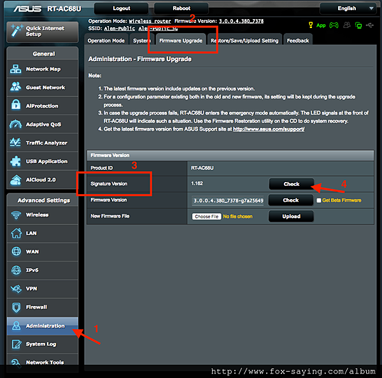
Task: Click firmware version 3.0.0.4.380_7378 header link
Action: [241, 21]
